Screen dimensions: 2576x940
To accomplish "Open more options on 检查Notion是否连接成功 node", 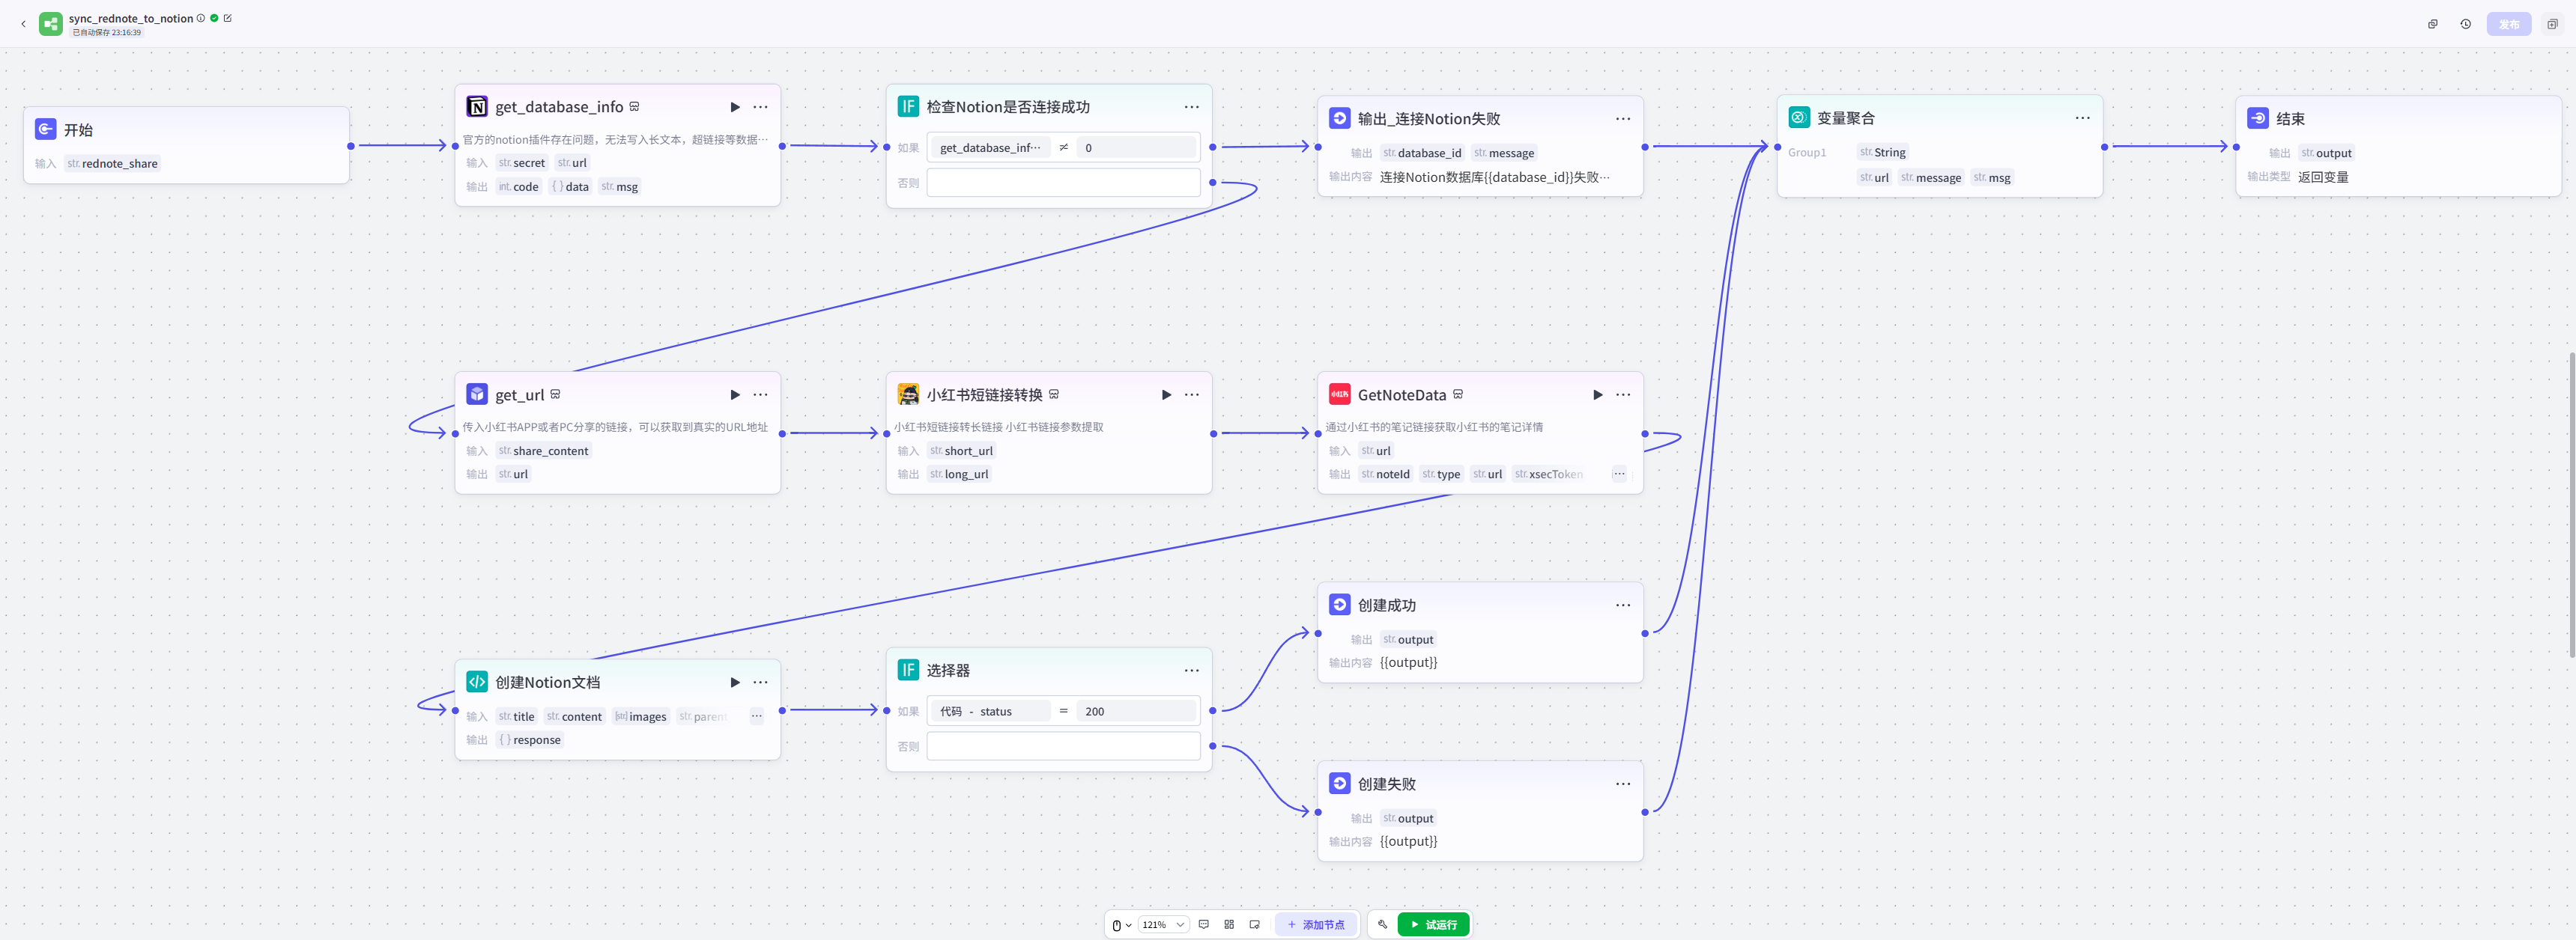I will click(x=1191, y=107).
